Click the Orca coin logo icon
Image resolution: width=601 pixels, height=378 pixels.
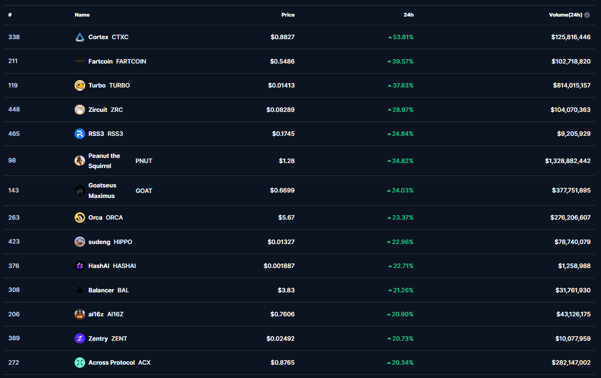click(80, 217)
